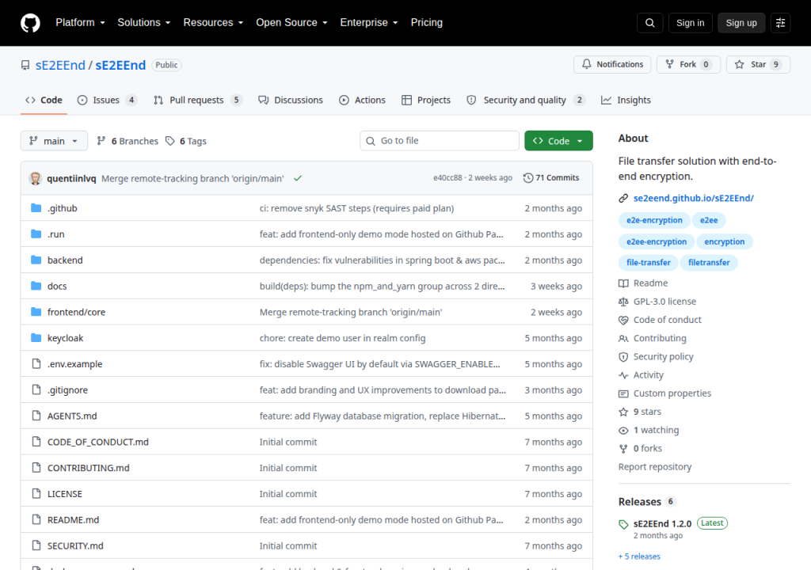Click the filetransfer topic tag
This screenshot has width=811, height=570.
pyautogui.click(x=709, y=263)
